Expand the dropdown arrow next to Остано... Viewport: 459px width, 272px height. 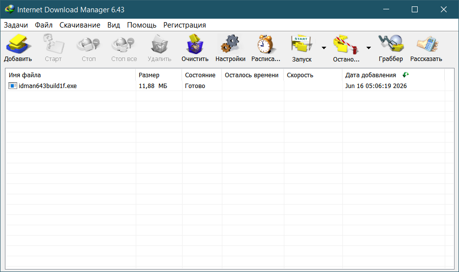point(368,48)
